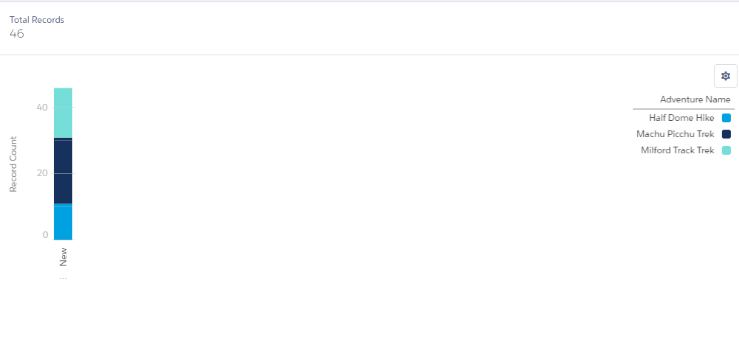Click the Total Records label
Viewport: 739px width, 339px height.
click(x=37, y=20)
